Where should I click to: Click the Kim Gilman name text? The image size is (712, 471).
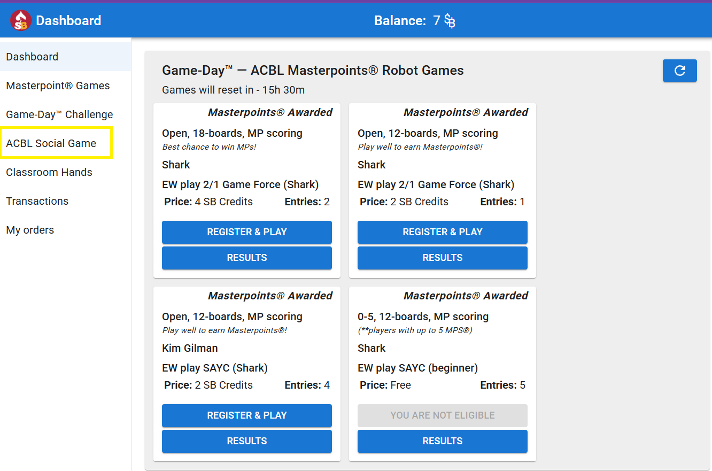click(190, 348)
